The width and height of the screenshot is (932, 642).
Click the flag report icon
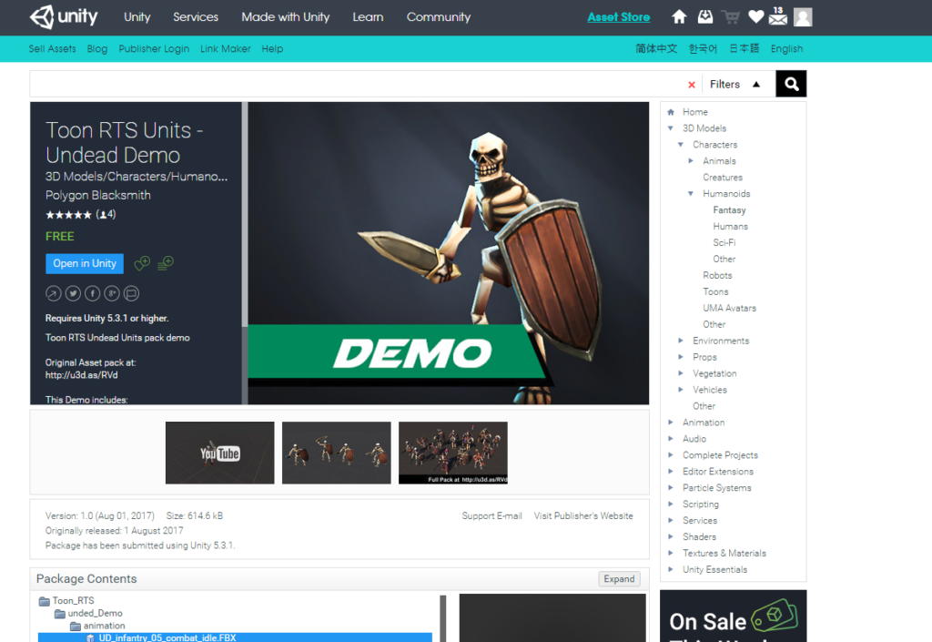coord(131,293)
